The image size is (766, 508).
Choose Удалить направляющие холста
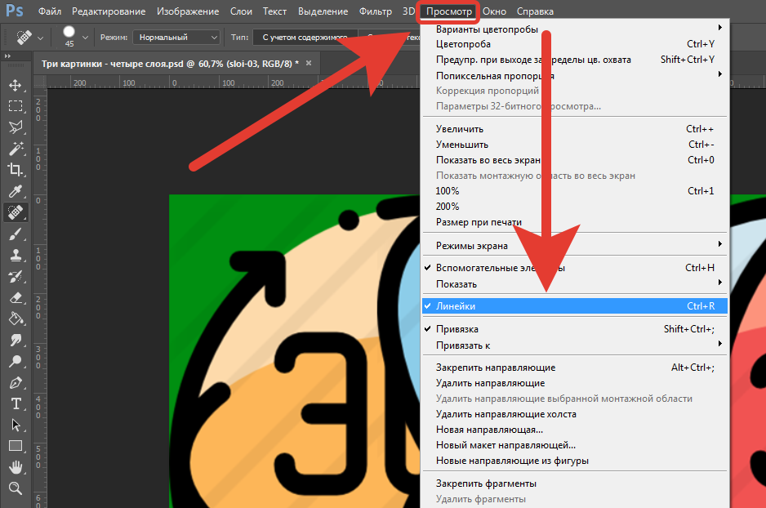[x=575, y=414]
